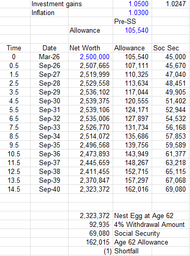
Task: Select the Sep-32 date cell
Action: pyautogui.click(x=49, y=118)
